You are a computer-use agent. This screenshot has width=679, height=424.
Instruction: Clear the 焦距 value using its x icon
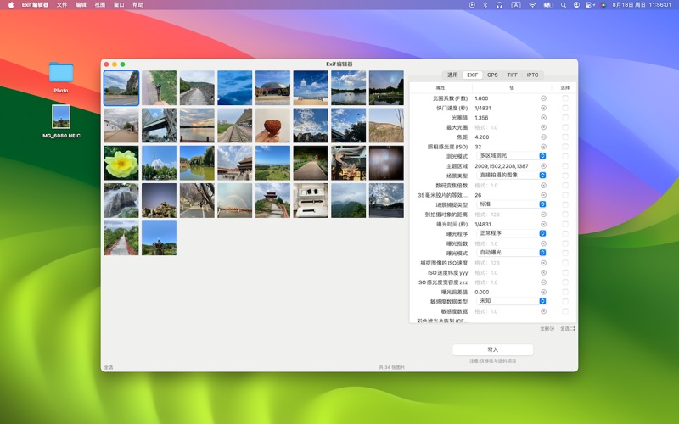[x=543, y=137]
